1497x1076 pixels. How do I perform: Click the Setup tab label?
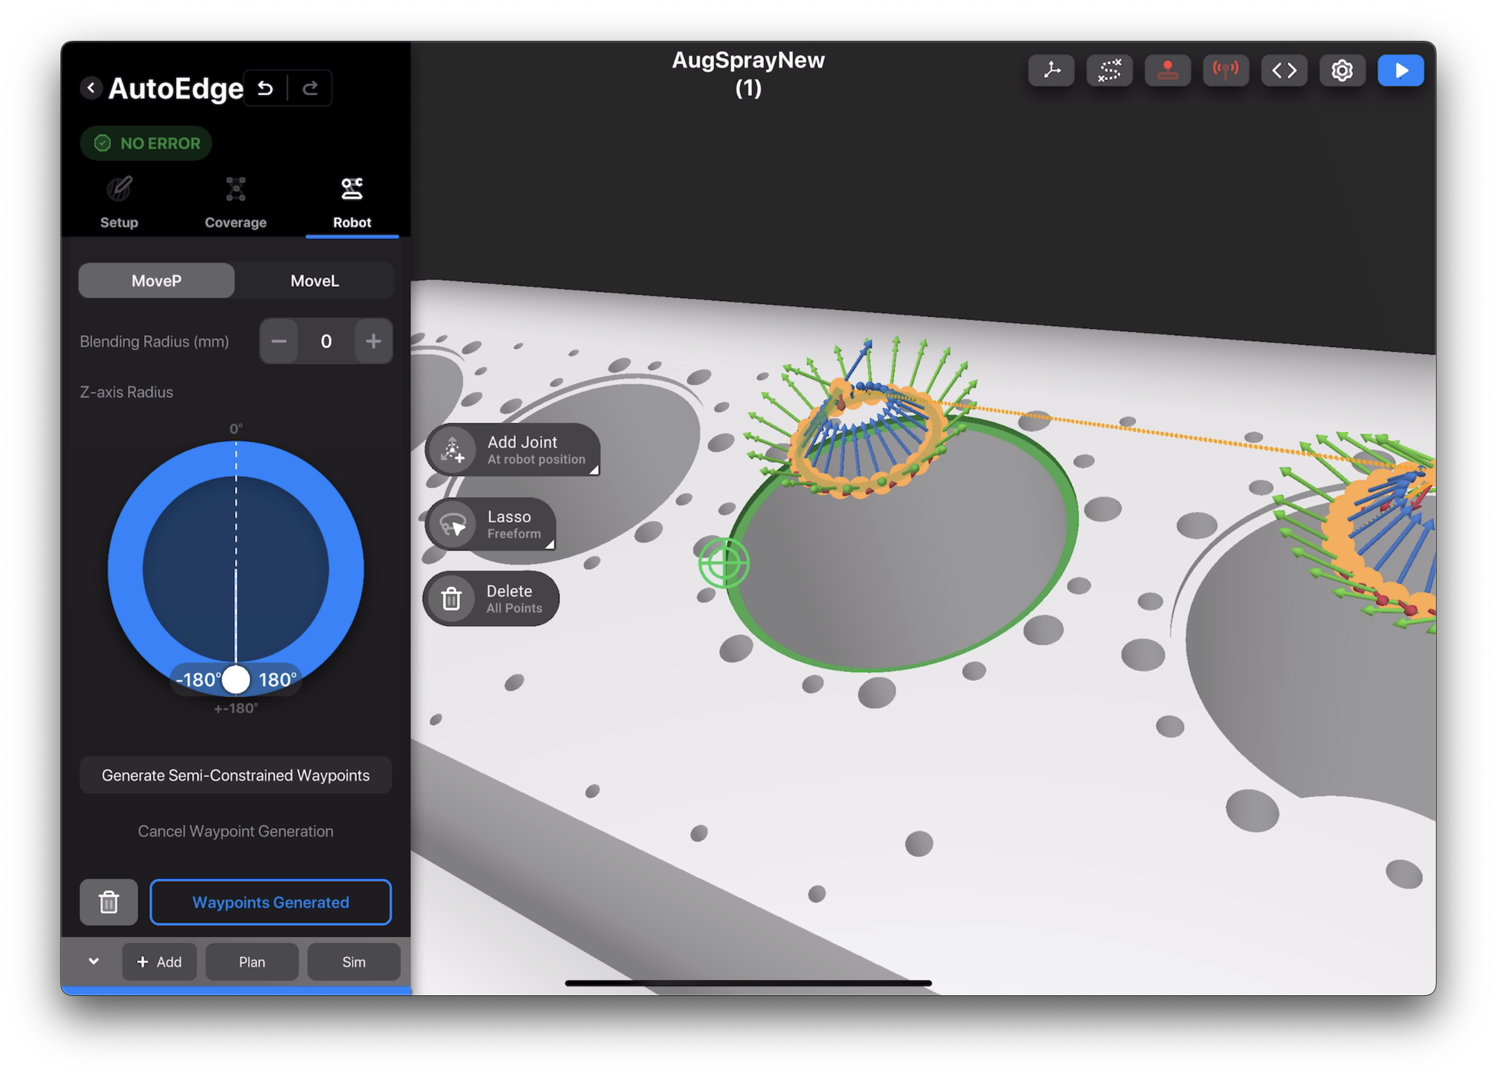pos(119,222)
